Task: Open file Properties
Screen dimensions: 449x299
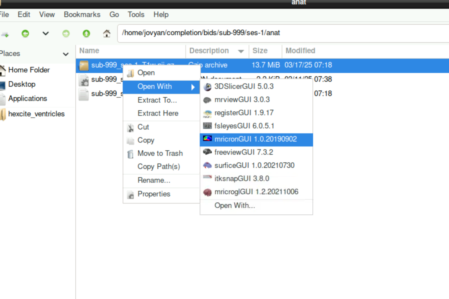Action: [161, 194]
